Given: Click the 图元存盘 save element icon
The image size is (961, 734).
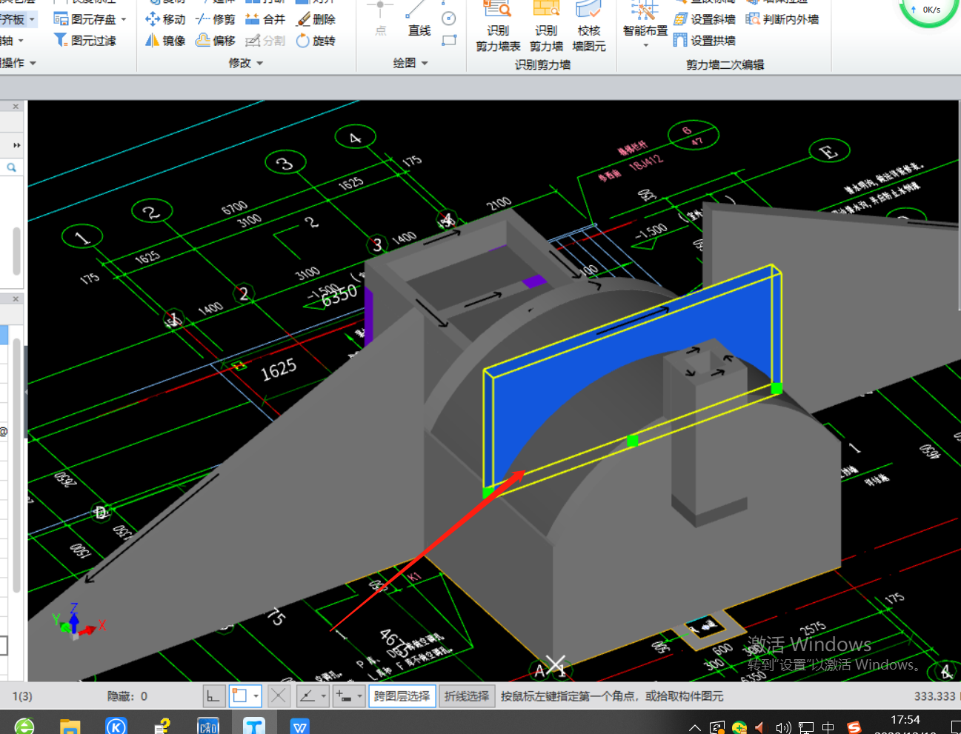Looking at the screenshot, I should 61,19.
